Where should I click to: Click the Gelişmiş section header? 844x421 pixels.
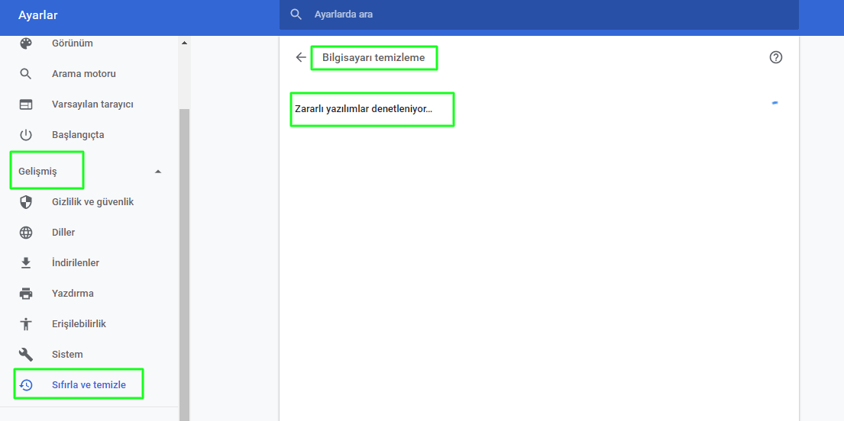point(37,172)
